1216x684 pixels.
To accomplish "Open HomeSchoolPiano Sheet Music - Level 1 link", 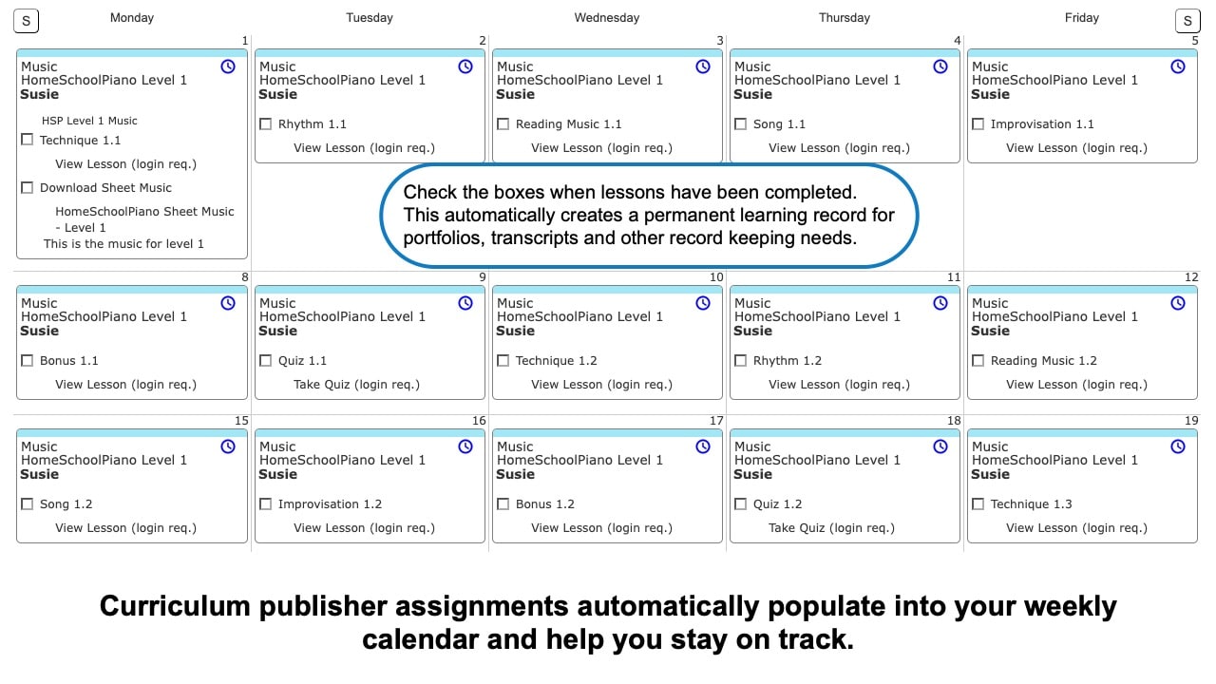I will point(144,219).
